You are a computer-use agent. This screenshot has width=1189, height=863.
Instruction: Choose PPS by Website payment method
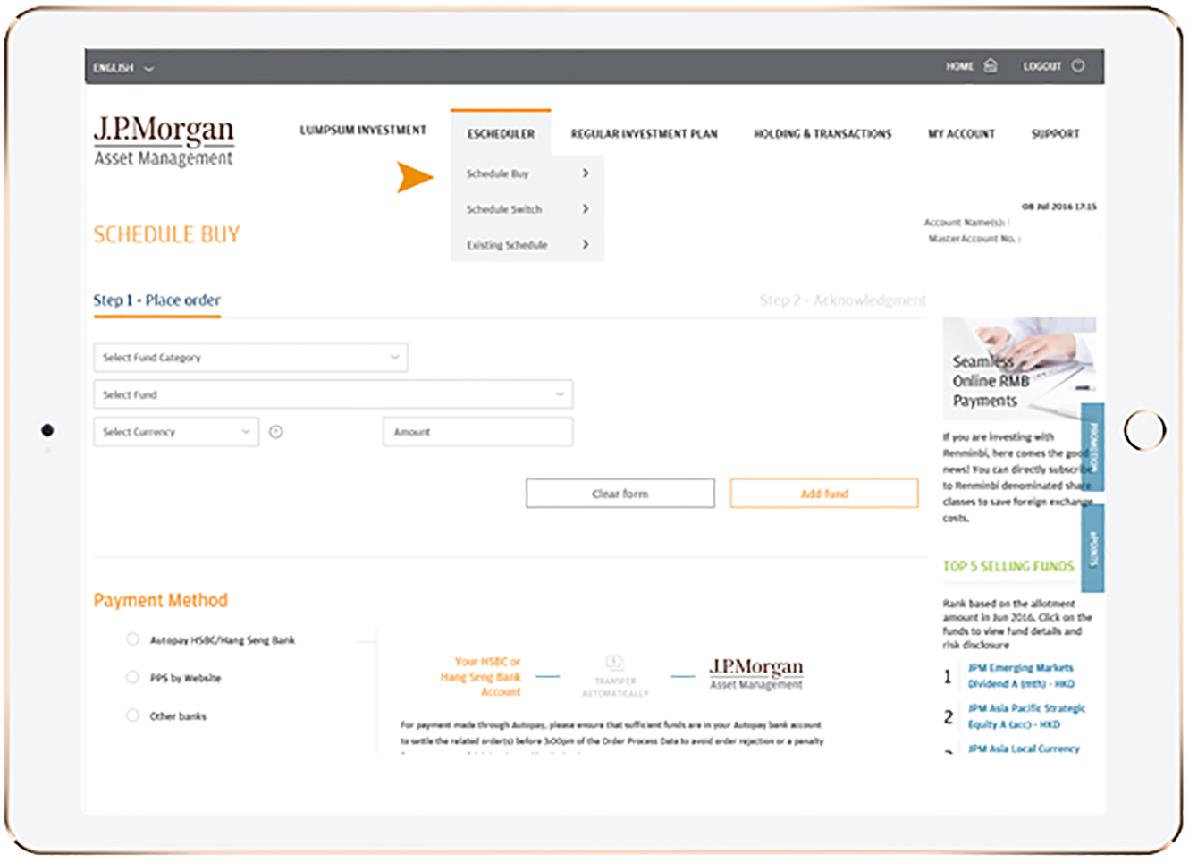coord(133,677)
